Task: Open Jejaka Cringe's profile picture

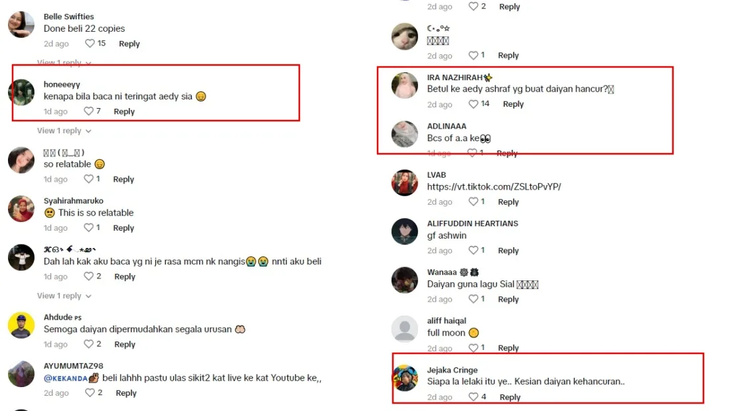Action: [405, 378]
